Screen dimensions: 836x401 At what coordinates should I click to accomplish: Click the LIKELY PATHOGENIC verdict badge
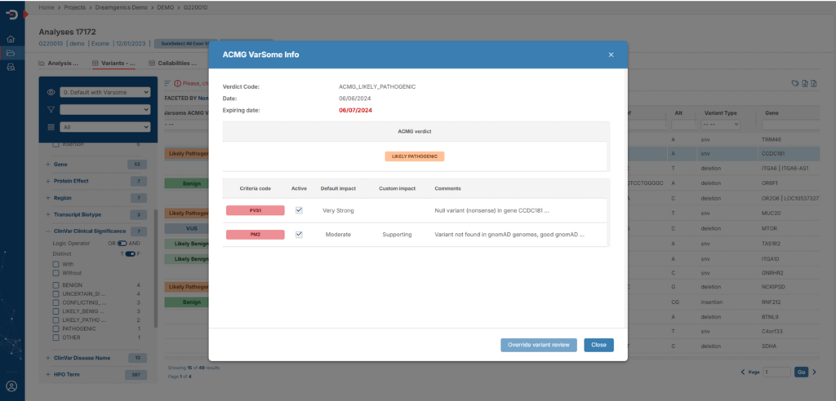[414, 156]
